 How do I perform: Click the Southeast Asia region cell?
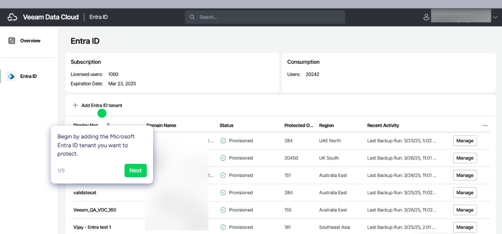(335, 227)
